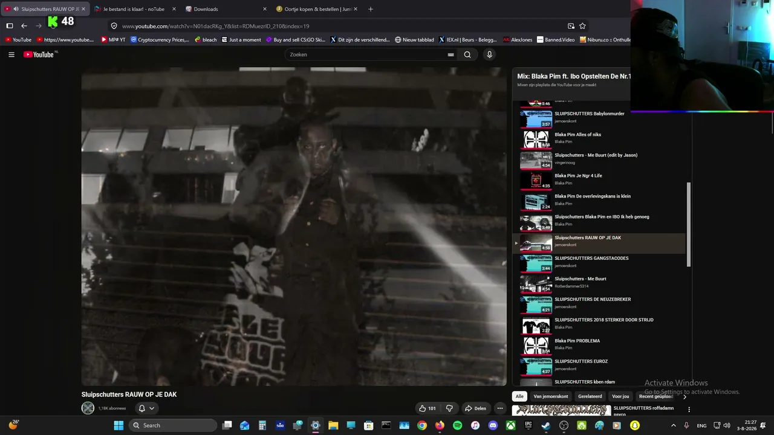The height and width of the screenshot is (435, 774).
Task: Open the notification bell dropdown for the channel
Action: [146, 408]
